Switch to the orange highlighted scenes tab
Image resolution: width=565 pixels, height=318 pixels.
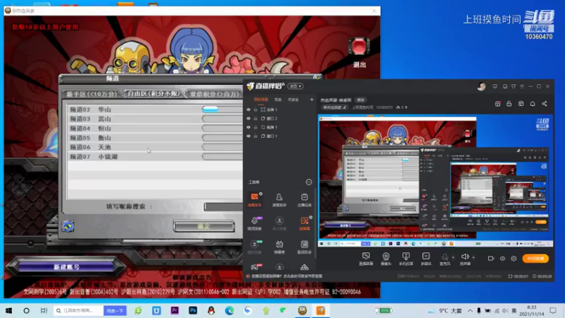point(261,100)
